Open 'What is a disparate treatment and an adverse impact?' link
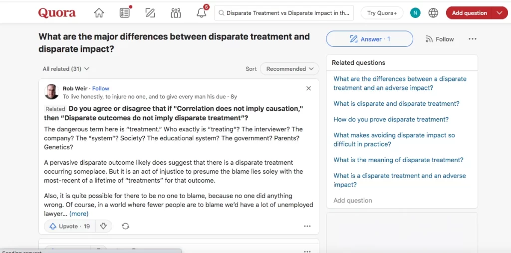Image resolution: width=511 pixels, height=253 pixels. pyautogui.click(x=400, y=180)
